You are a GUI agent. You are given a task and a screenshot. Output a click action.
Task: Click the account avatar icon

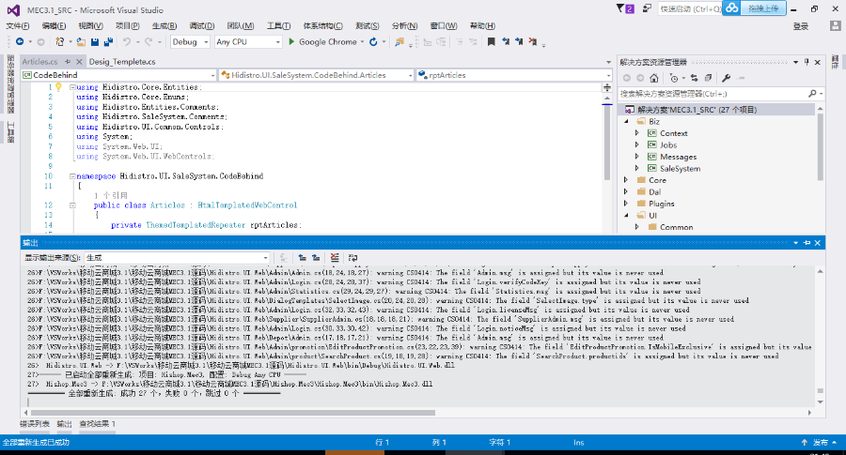[836, 26]
